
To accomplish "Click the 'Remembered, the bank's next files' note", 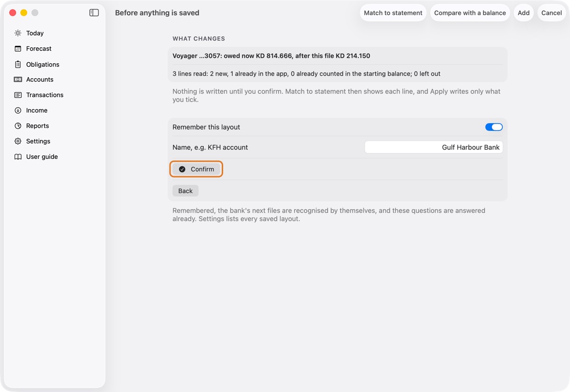I will click(x=328, y=215).
